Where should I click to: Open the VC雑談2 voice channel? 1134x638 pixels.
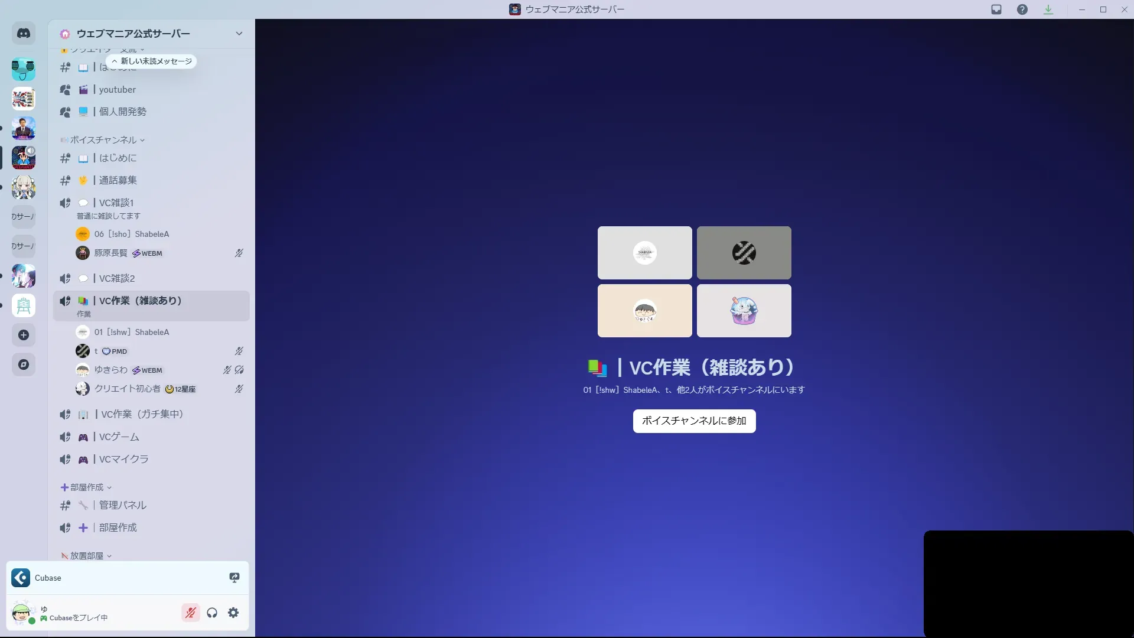coord(117,278)
